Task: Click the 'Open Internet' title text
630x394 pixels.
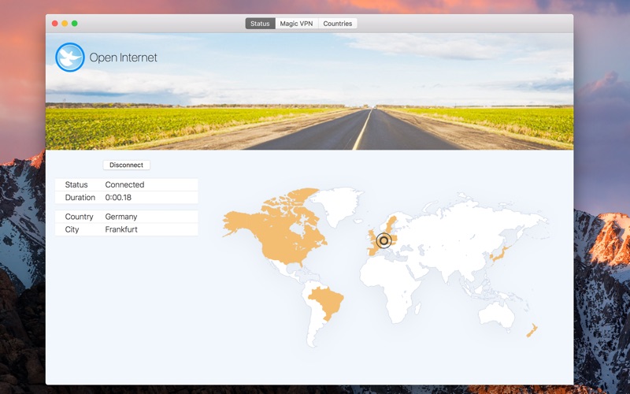Action: 123,58
